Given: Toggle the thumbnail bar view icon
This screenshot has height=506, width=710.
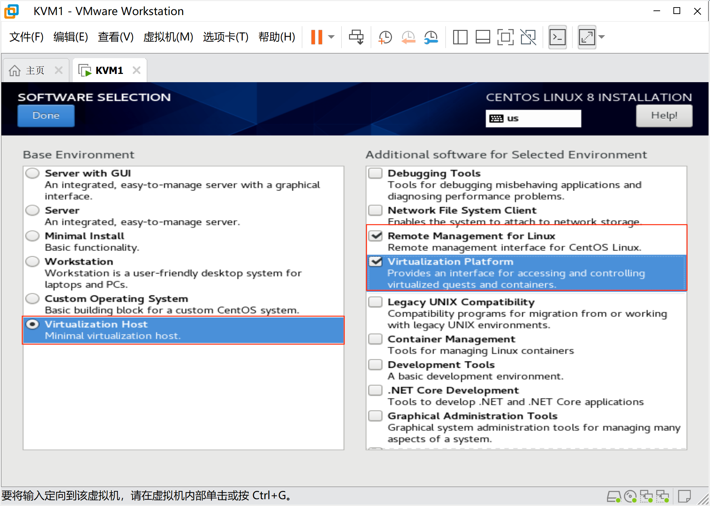Looking at the screenshot, I should point(483,37).
